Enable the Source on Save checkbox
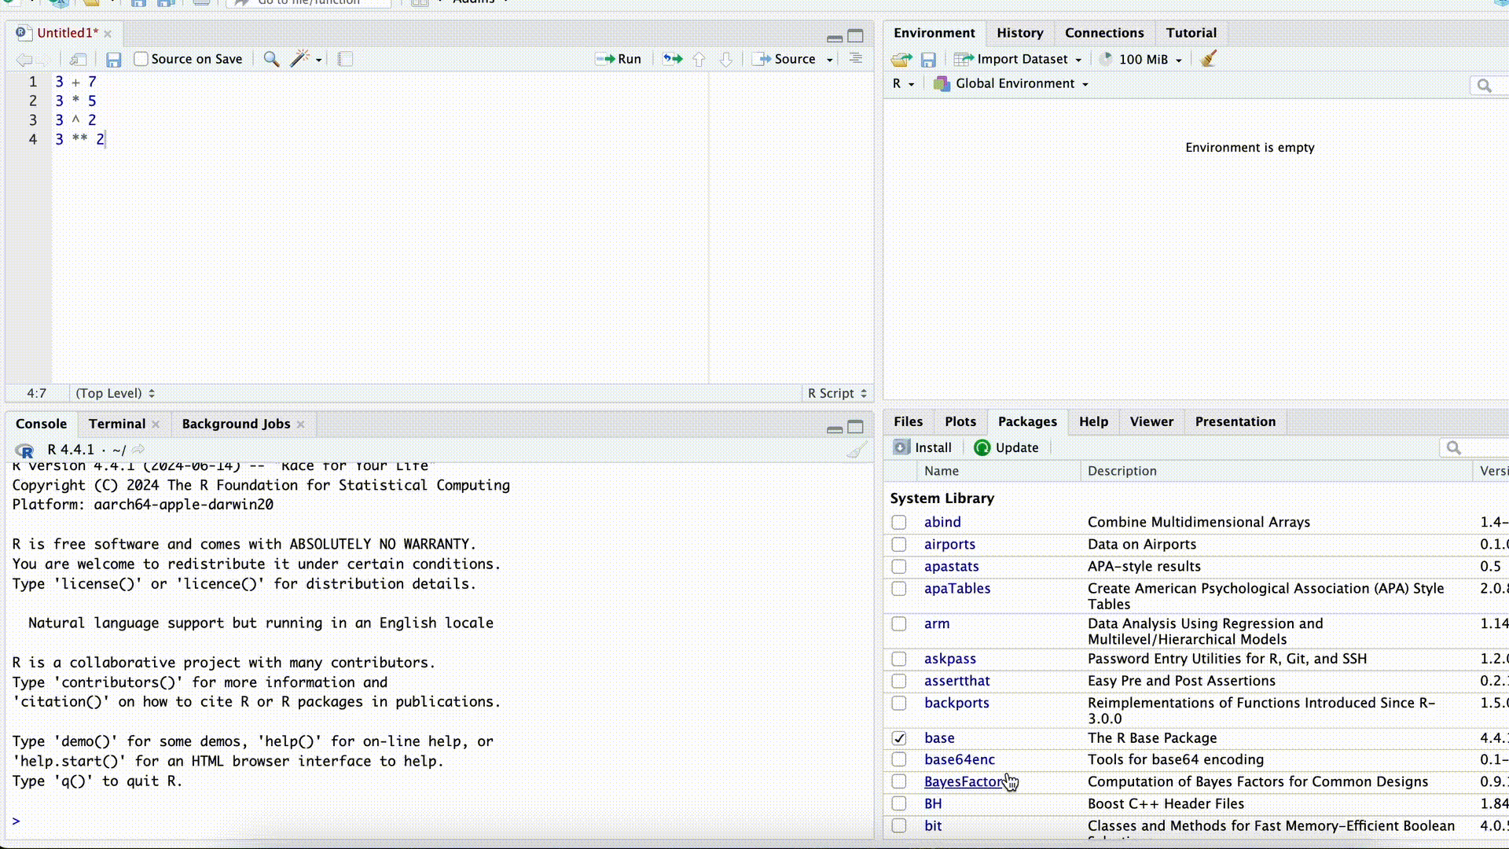The image size is (1509, 849). coord(141,60)
